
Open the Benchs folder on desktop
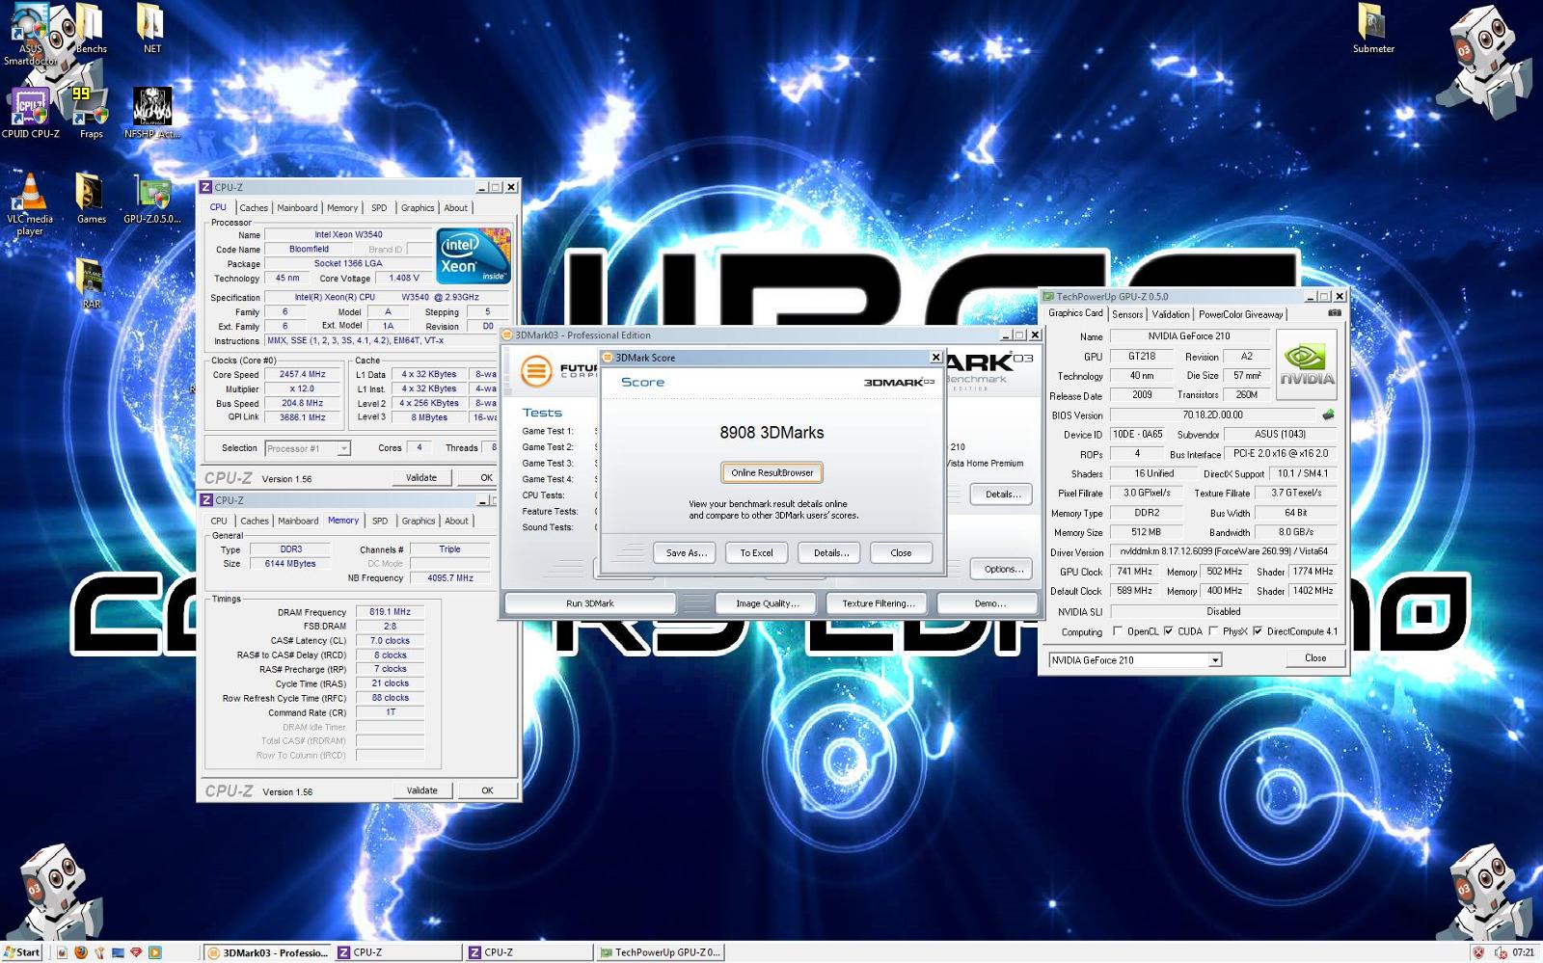pos(91,29)
